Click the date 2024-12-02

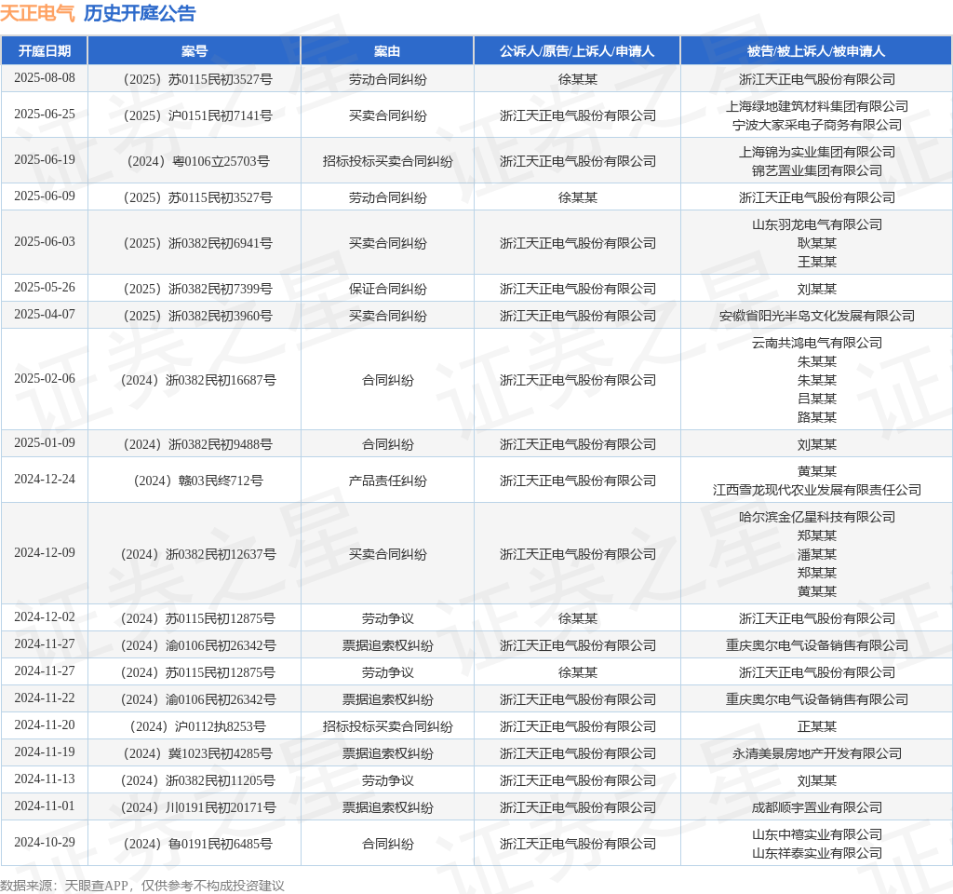click(x=45, y=616)
